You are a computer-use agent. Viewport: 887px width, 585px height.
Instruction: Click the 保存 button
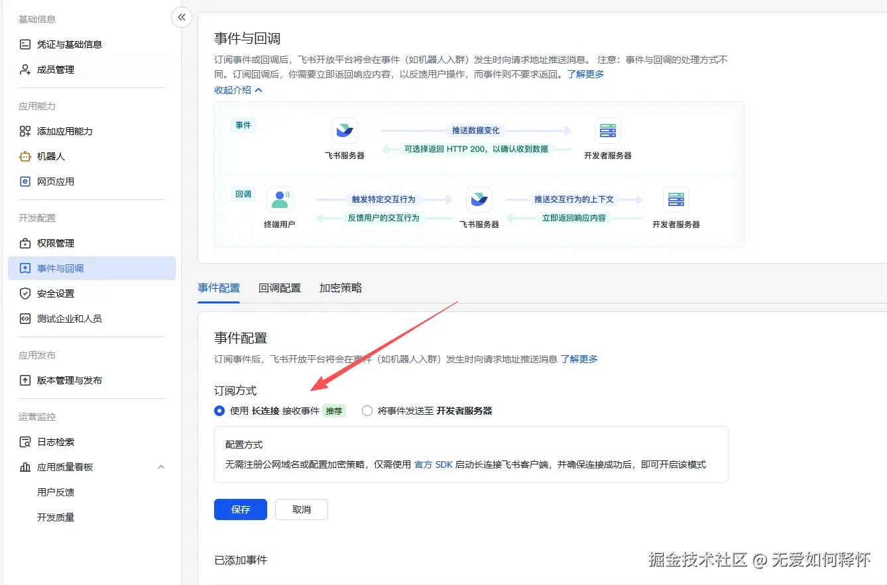coord(241,509)
